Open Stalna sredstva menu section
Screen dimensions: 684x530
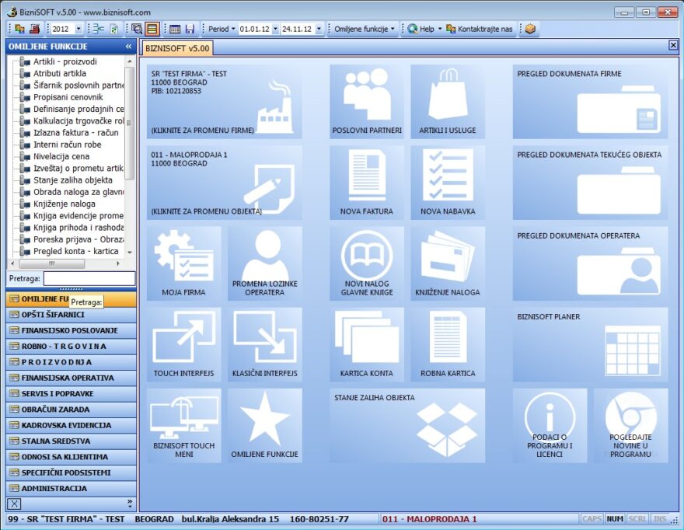click(71, 441)
